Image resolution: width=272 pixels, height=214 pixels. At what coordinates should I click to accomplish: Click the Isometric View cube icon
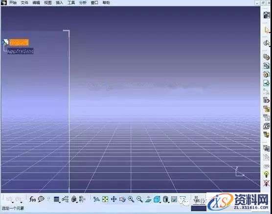[157, 199]
